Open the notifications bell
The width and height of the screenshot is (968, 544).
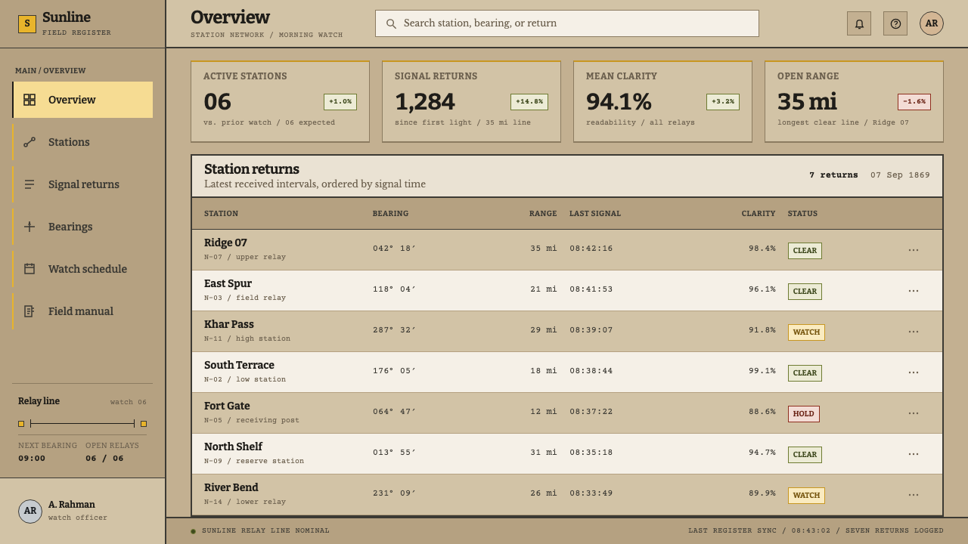click(859, 23)
